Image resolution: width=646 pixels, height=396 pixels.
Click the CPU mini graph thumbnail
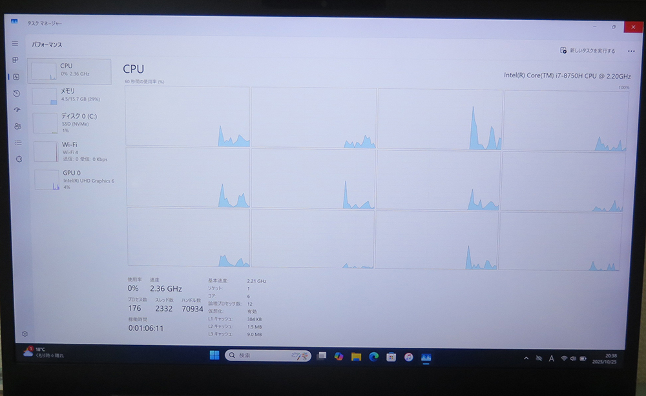click(44, 72)
